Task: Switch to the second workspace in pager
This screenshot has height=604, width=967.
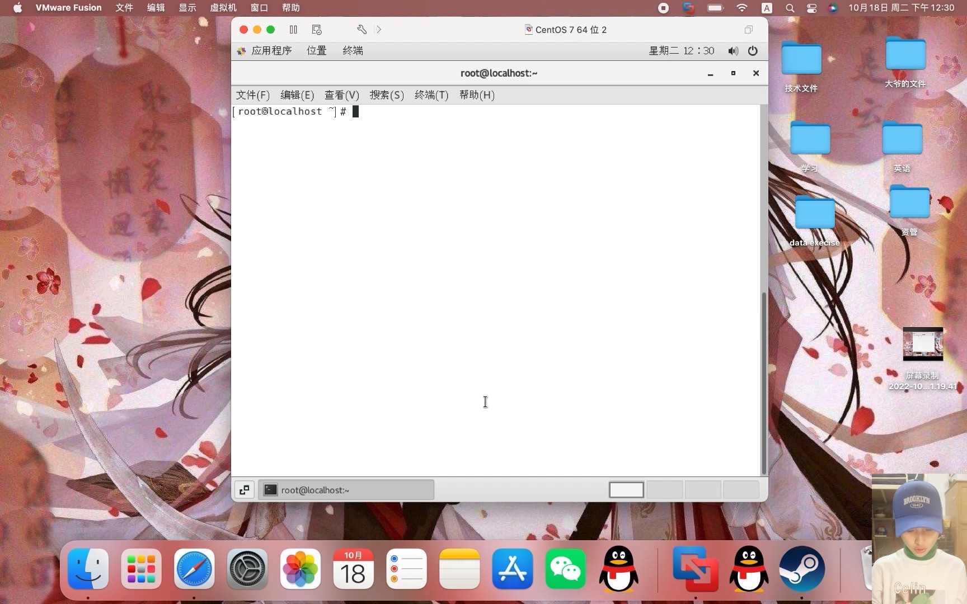Action: pos(664,490)
